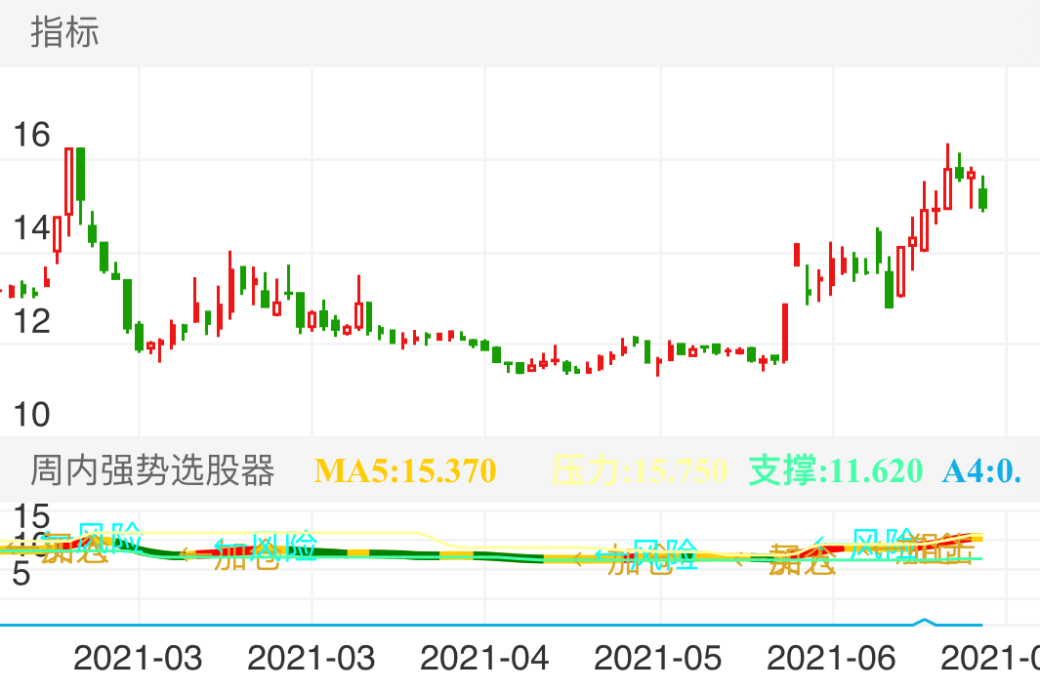Click the 减仓 signal near 2021-06
The image size is (1040, 691).
(x=801, y=561)
